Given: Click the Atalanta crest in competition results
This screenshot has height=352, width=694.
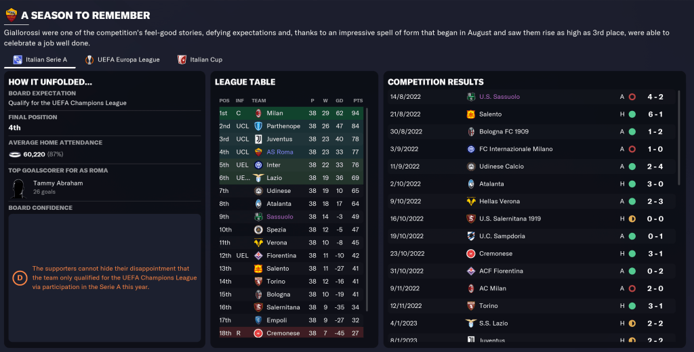Looking at the screenshot, I should [x=471, y=183].
